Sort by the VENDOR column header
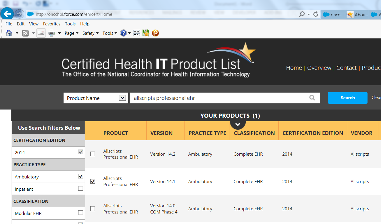The height and width of the screenshot is (224, 381). pos(361,133)
